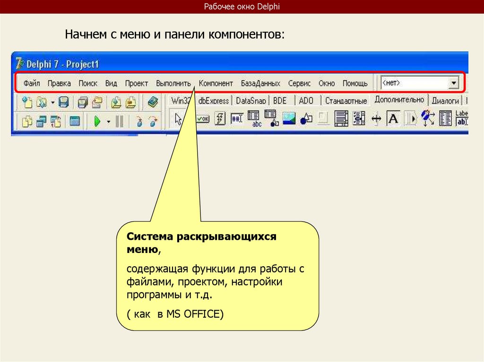Select the ApplicationEvents component icon
The width and height of the screenshot is (484, 362).
pyautogui.click(x=428, y=118)
